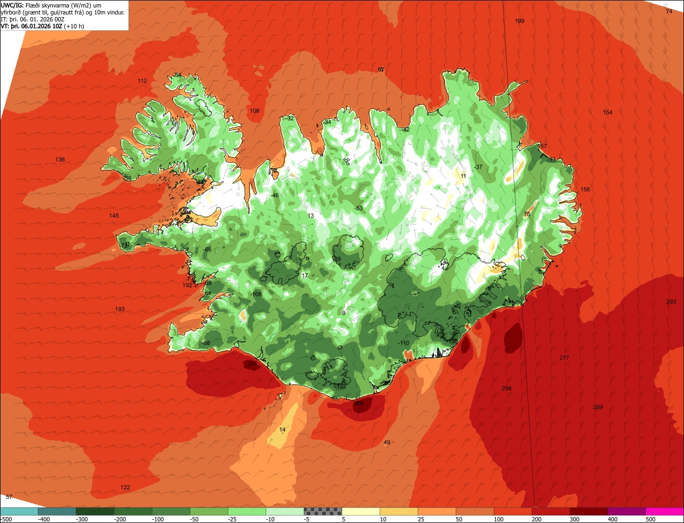Click the value 75 in east Iceland
This screenshot has width=684, height=523.
[527, 214]
